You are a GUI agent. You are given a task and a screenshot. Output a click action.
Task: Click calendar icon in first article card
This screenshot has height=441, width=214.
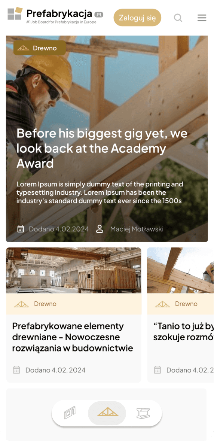(x=16, y=370)
